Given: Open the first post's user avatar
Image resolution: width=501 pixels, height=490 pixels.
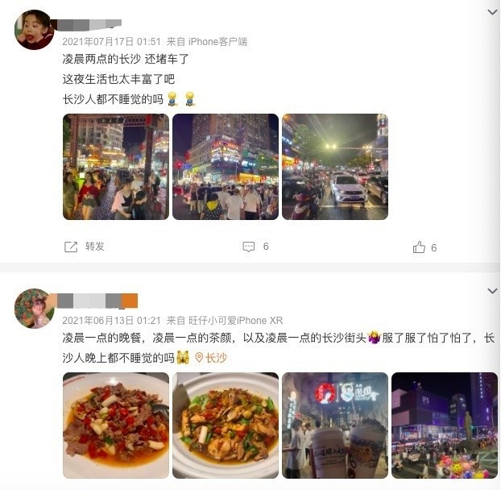Looking at the screenshot, I should (x=35, y=30).
